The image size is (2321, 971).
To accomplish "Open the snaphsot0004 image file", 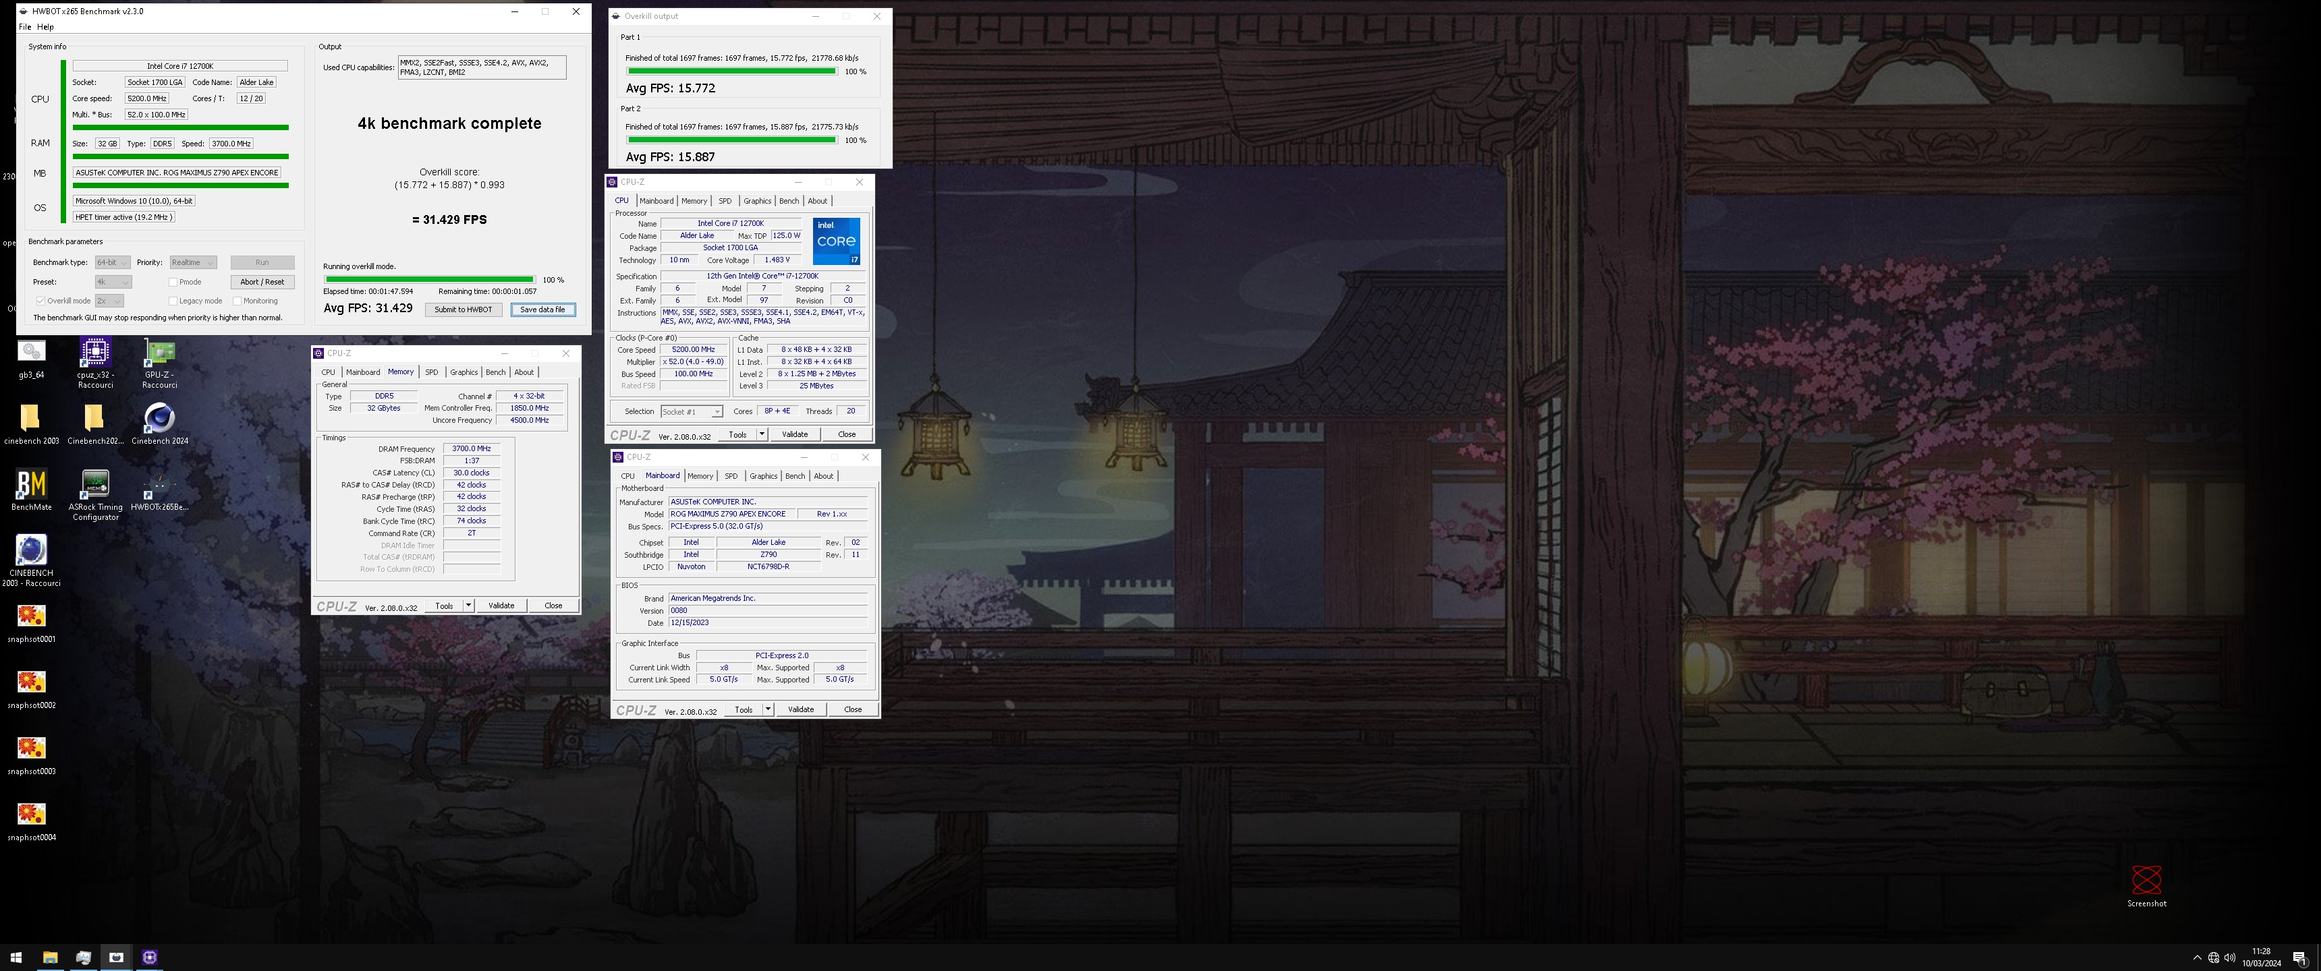I will (x=32, y=821).
